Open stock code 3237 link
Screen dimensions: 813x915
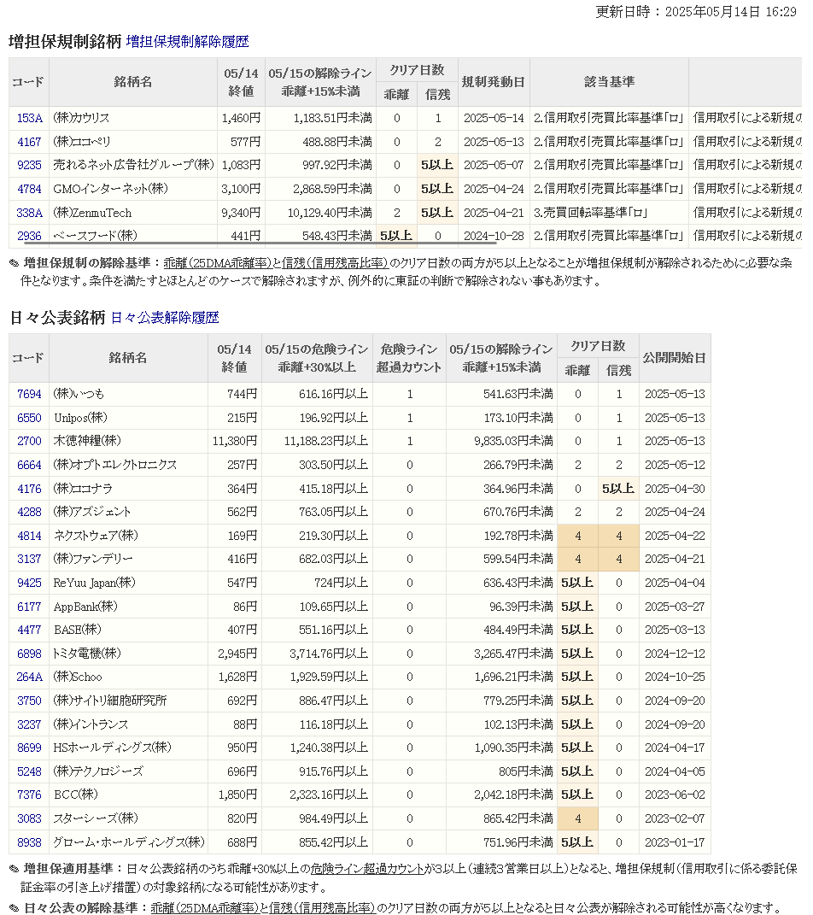pyautogui.click(x=29, y=724)
